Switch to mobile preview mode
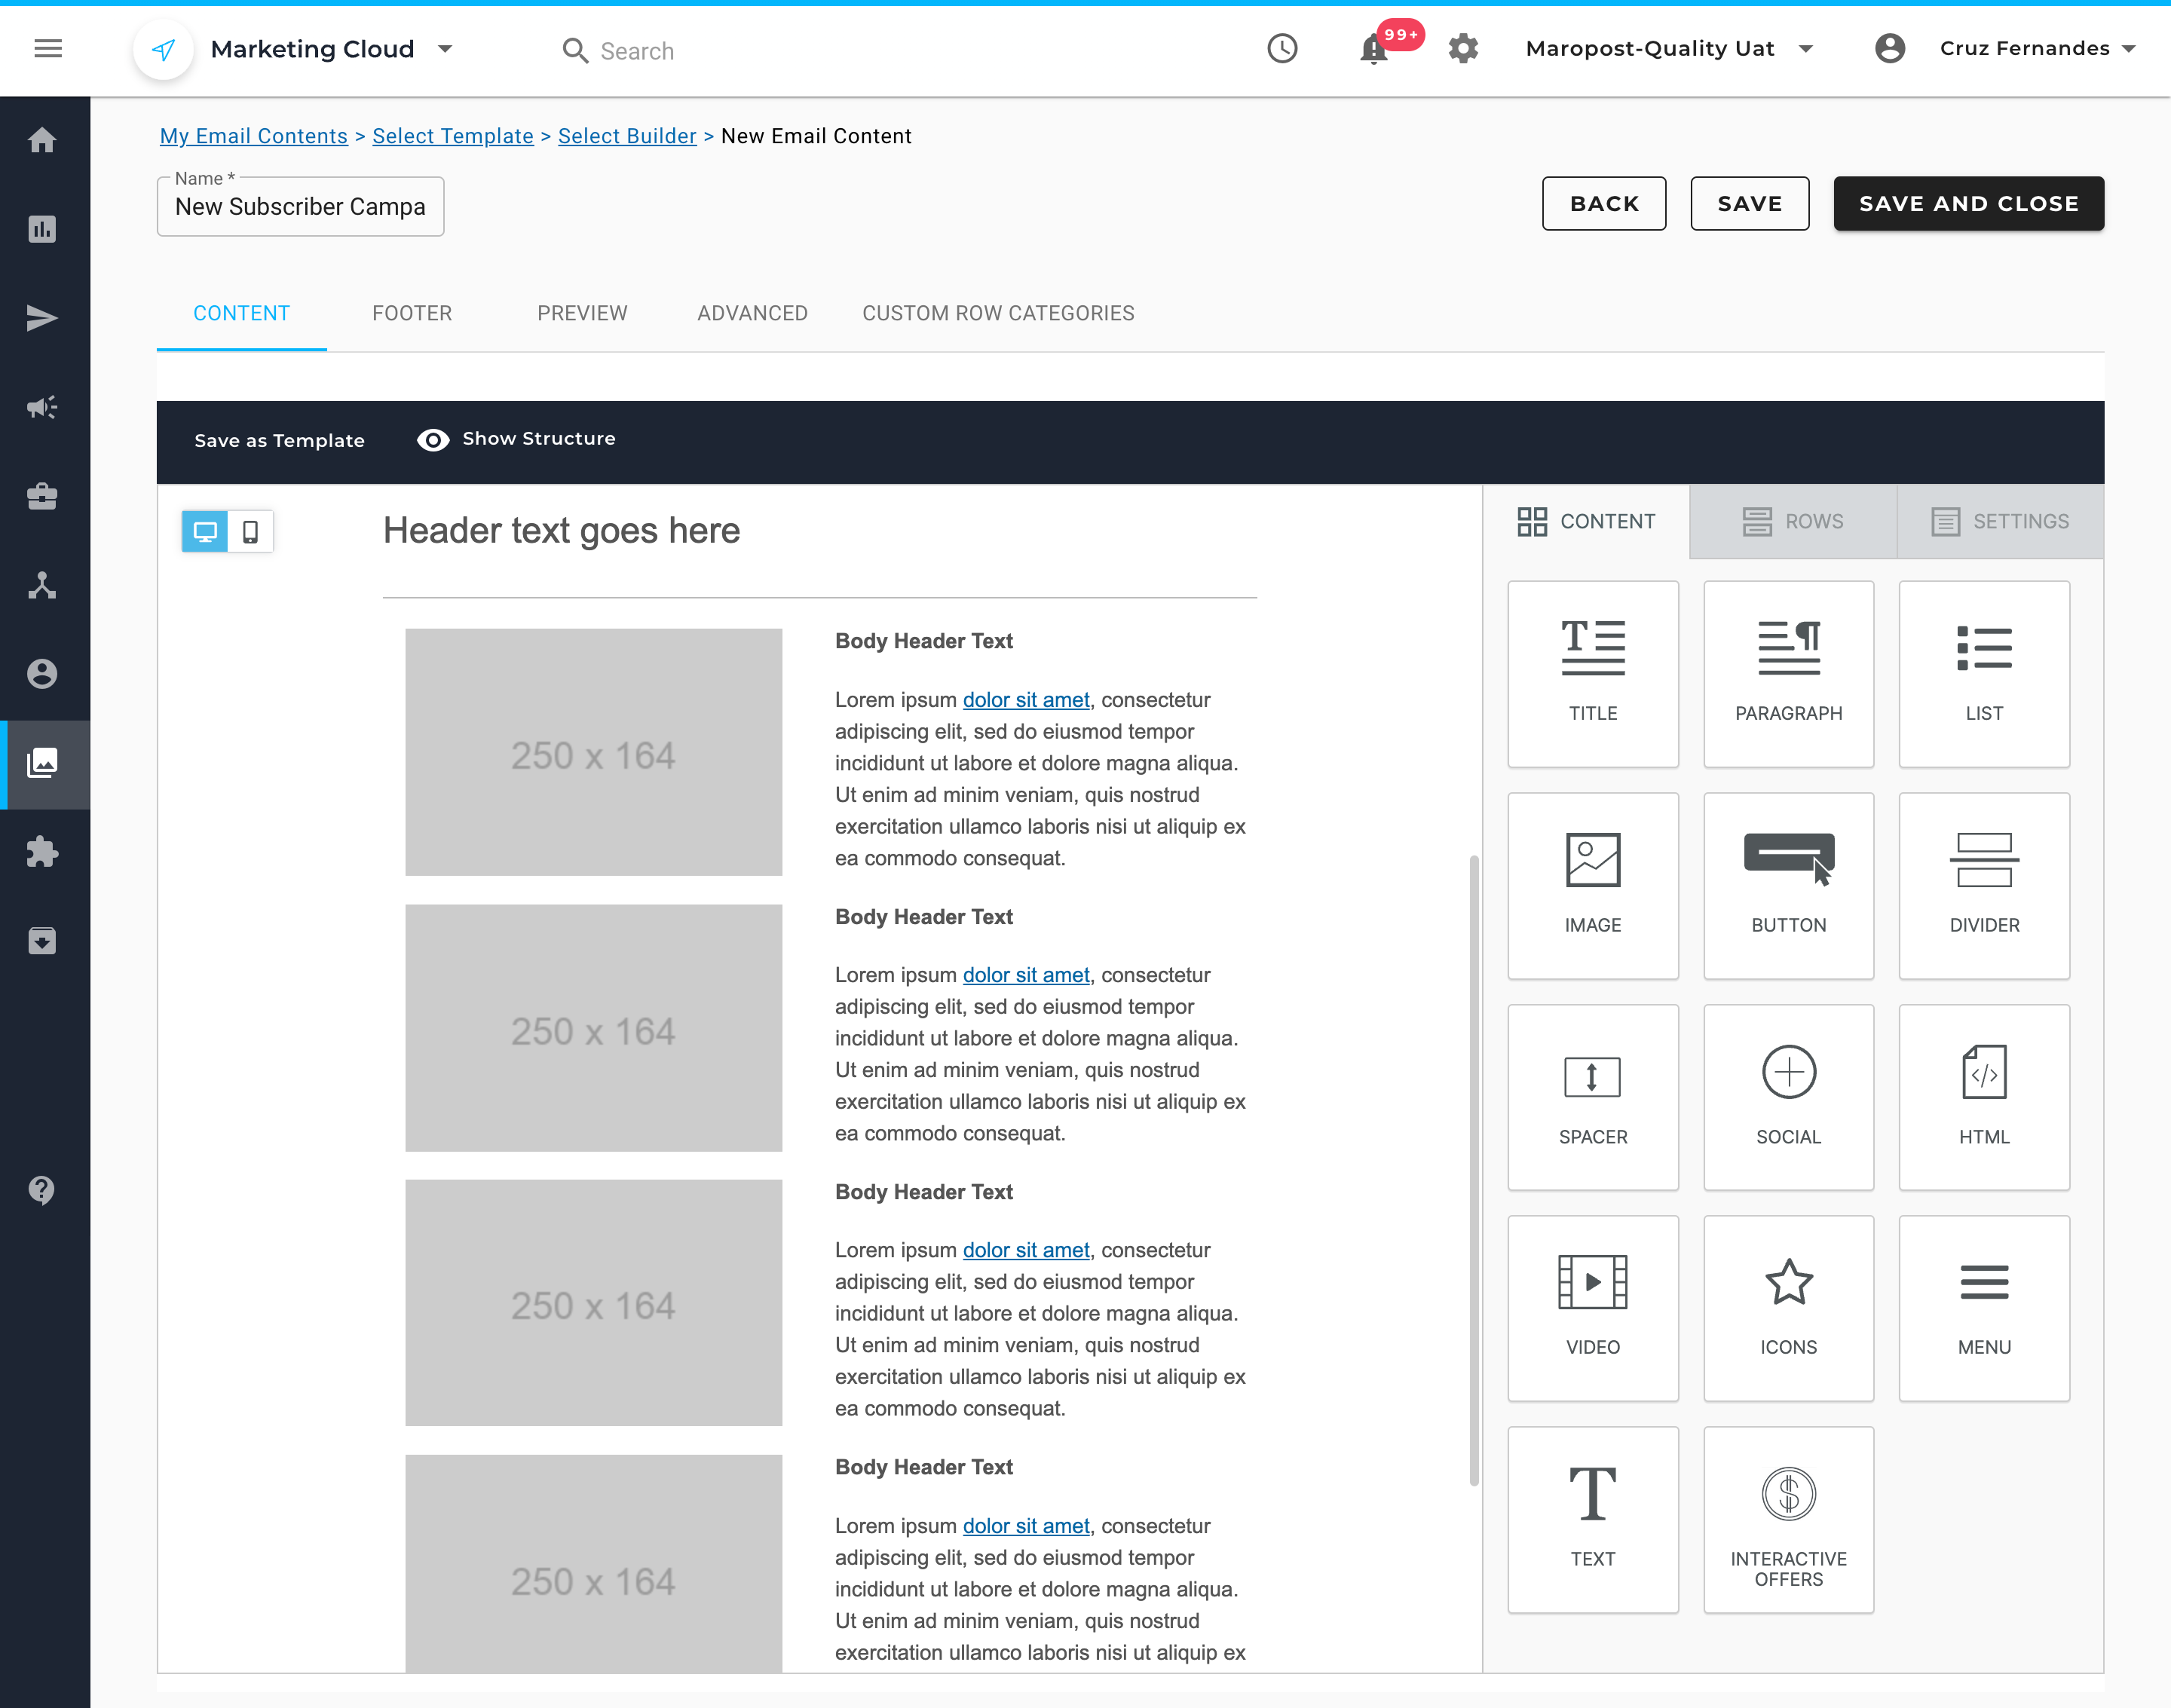Image resolution: width=2171 pixels, height=1708 pixels. (251, 532)
